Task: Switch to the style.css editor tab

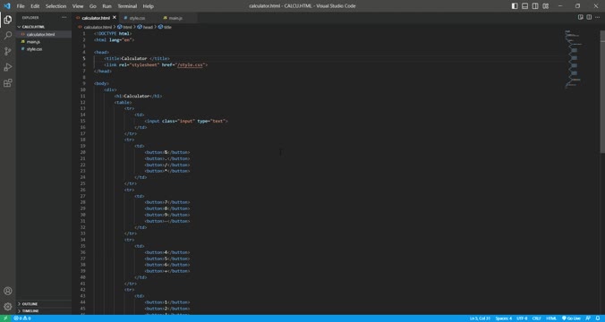Action: click(137, 18)
